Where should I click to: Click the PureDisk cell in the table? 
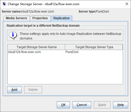point(72,52)
